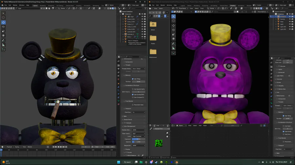Open the View Transform AgX dropdown
295x165 pixels.
[139, 134]
